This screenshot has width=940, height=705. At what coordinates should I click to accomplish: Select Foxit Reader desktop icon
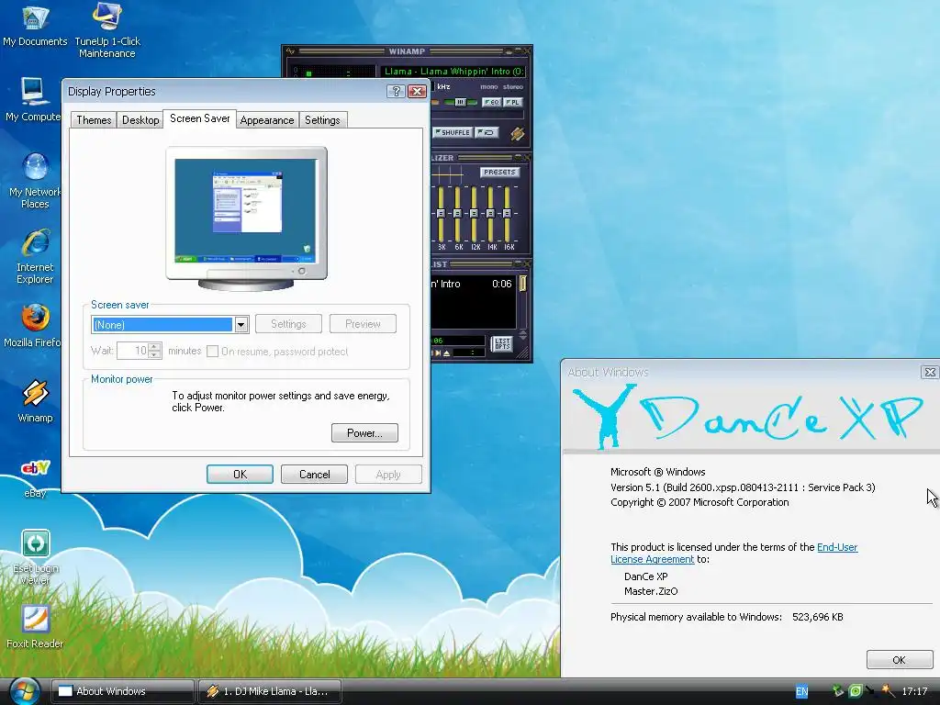[x=35, y=626]
